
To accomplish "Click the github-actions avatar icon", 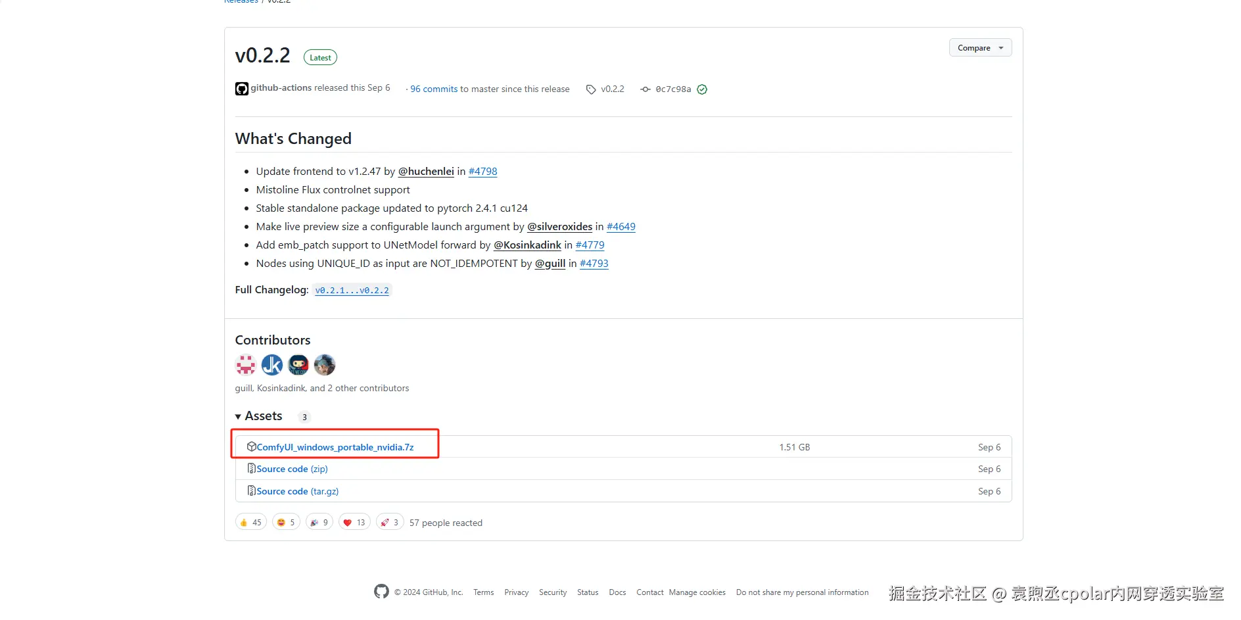I will click(242, 89).
